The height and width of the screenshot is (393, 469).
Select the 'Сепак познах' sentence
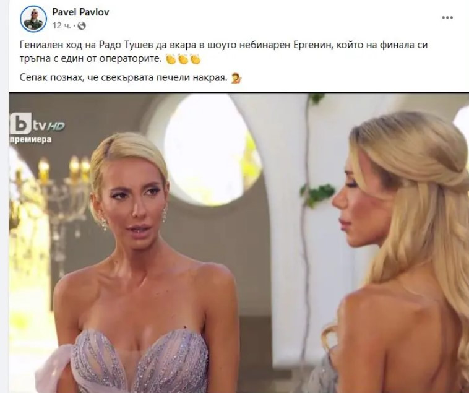[122, 78]
